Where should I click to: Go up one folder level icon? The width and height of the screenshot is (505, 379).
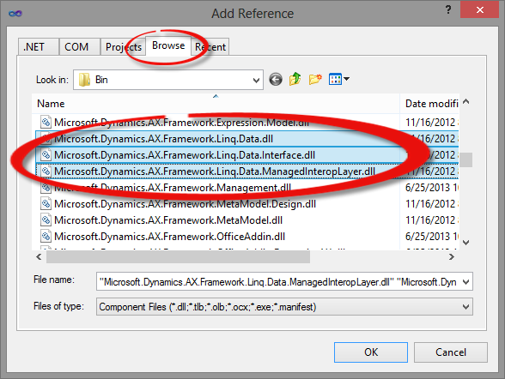(295, 79)
